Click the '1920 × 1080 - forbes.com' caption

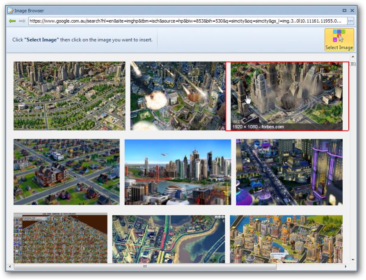coord(258,127)
